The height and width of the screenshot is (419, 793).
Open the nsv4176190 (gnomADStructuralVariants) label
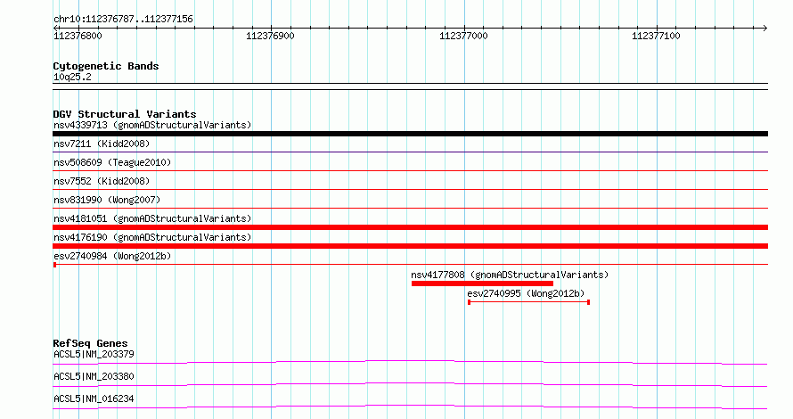point(152,237)
